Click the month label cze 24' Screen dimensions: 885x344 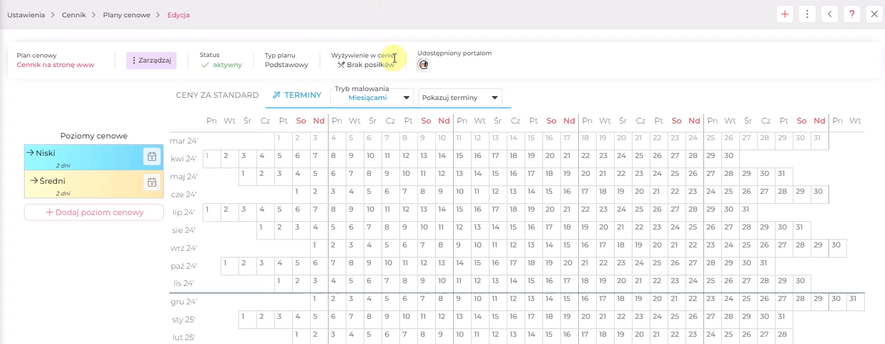[x=184, y=194]
